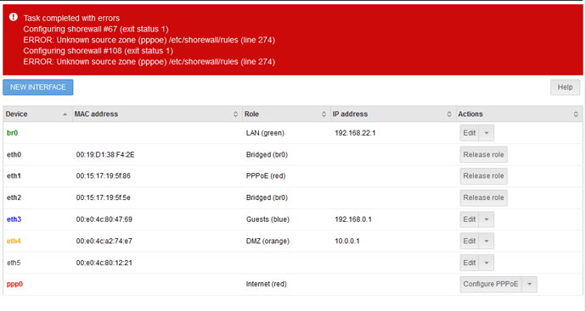Select the br0 device name
This screenshot has height=311, width=586.
(13, 133)
